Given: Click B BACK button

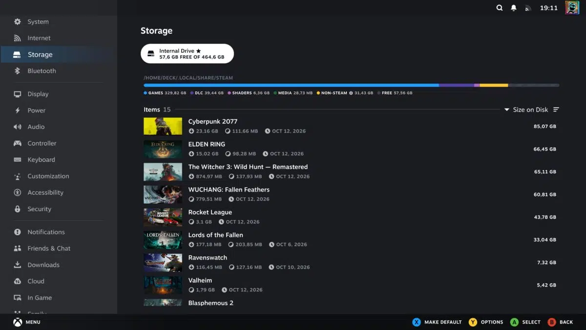Looking at the screenshot, I should [x=560, y=322].
